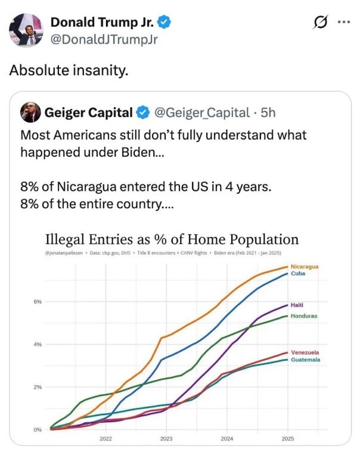Click Geiger Capital's small profile avatar
Viewport: 360px width, 458px height.
coord(30,112)
